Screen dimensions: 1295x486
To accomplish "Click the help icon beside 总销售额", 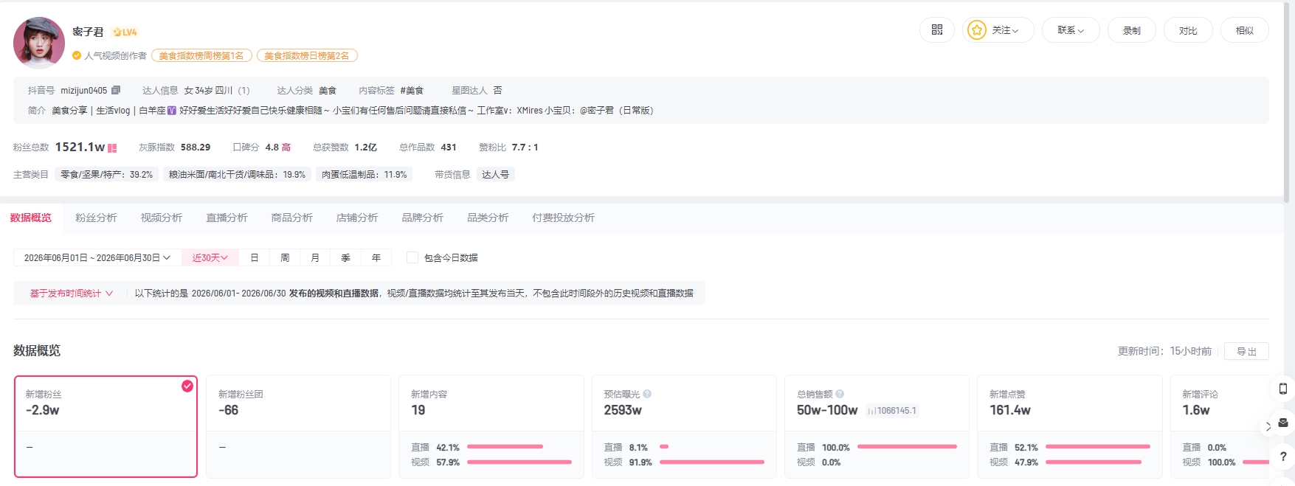I will (x=840, y=394).
